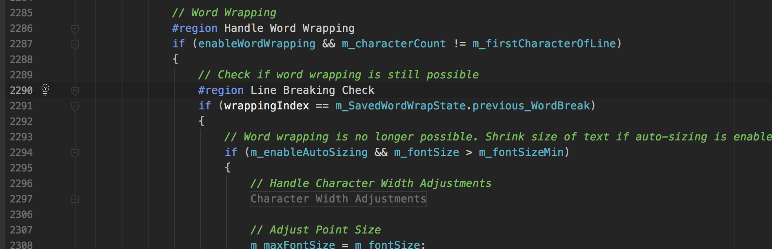Click line number 2306 in the gutter
Viewport: 772px width, 249px height.
click(x=21, y=215)
